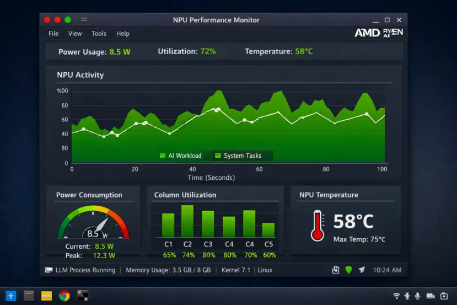Click the Linux status entry
This screenshot has width=457, height=305.
[265, 270]
